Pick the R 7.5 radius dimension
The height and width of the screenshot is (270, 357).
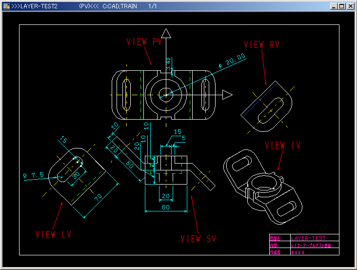(x=33, y=175)
